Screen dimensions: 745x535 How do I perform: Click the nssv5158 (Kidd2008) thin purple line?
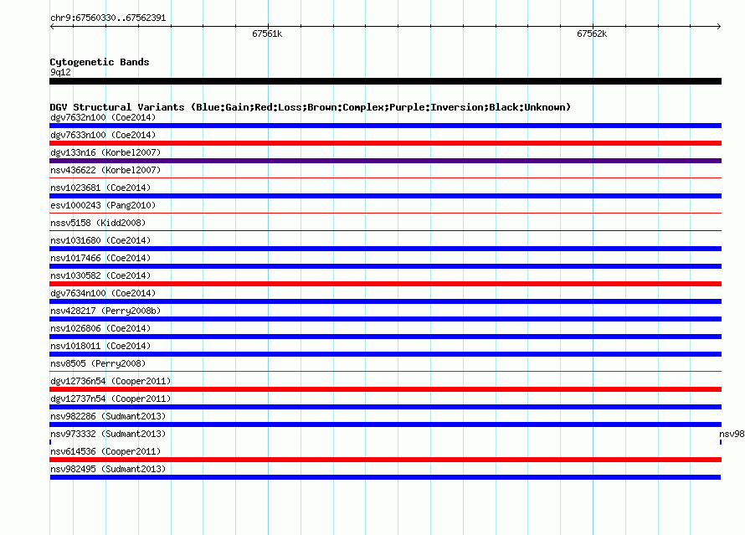pos(385,231)
